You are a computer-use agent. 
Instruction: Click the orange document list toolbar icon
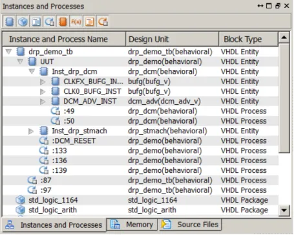tap(90, 21)
